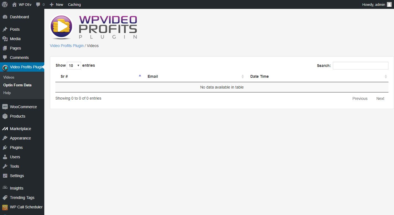
Task: Open the Caching menu in admin bar
Action: [74, 4]
